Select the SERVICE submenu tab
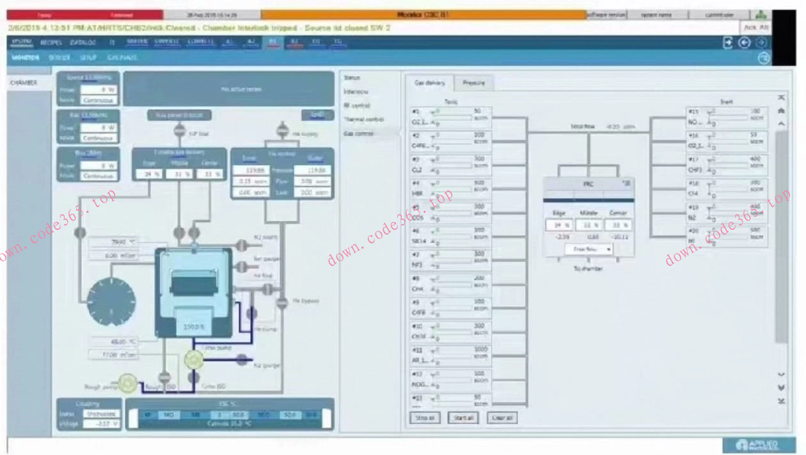 [59, 58]
